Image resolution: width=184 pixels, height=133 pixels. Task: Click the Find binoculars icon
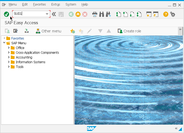point(101,14)
